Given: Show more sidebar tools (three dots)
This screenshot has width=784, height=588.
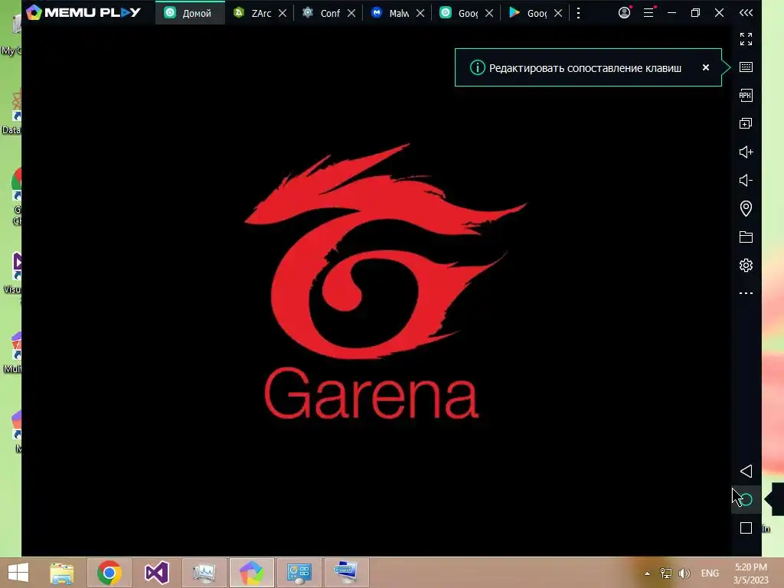Looking at the screenshot, I should (x=746, y=293).
